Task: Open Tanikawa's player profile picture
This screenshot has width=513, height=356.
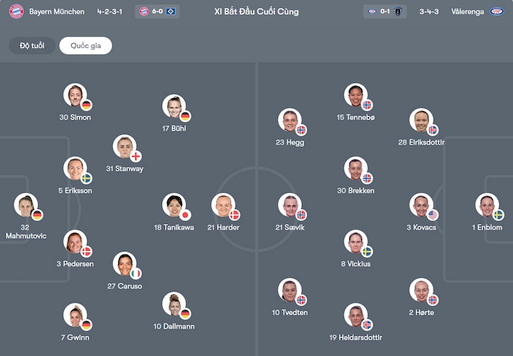Action: [x=174, y=205]
